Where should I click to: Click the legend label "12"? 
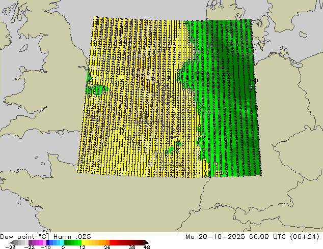(x=83, y=247)
